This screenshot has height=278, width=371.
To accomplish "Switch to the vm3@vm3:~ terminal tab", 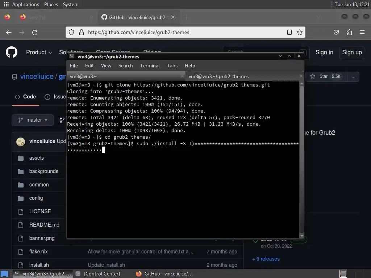I will pos(126,77).
